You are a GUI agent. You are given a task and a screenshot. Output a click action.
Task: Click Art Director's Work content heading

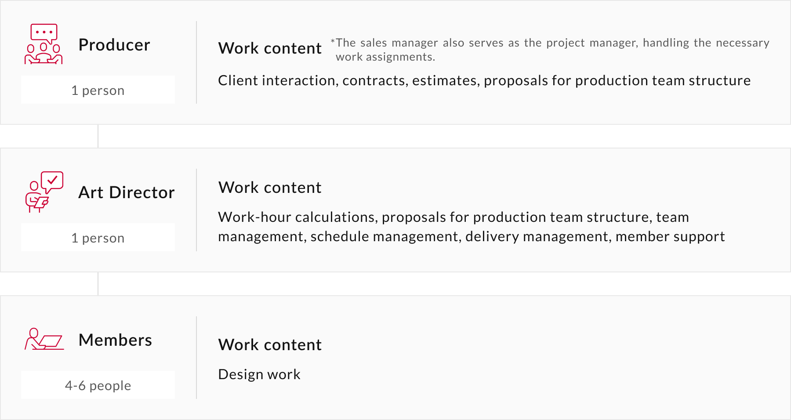click(x=270, y=188)
